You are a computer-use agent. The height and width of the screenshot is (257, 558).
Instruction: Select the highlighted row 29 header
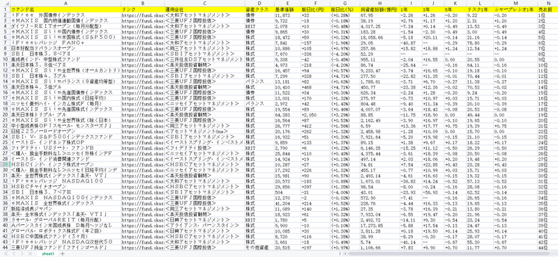pyautogui.click(x=5, y=164)
